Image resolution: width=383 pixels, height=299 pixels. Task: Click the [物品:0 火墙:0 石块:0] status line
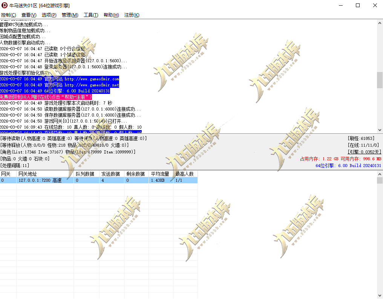pyautogui.click(x=25, y=159)
